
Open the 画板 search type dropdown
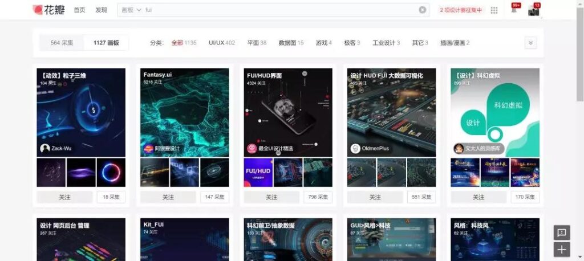coord(131,10)
